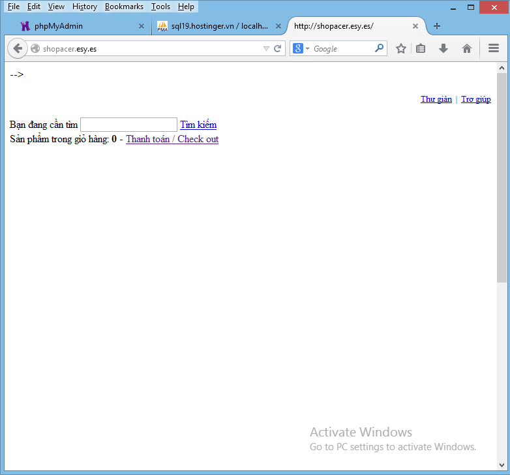Image resolution: width=510 pixels, height=475 pixels.
Task: Close the phpMyAdmin tab
Action: [x=142, y=26]
